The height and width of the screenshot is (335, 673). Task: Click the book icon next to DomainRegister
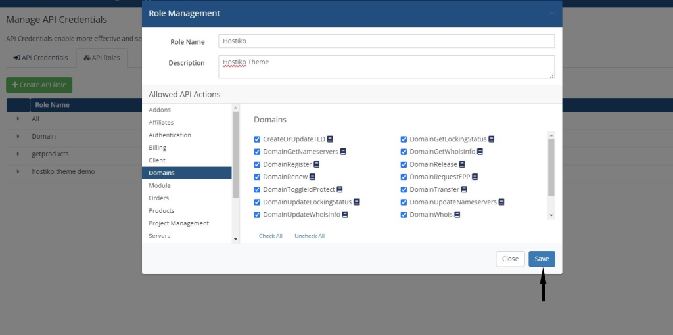click(x=316, y=164)
